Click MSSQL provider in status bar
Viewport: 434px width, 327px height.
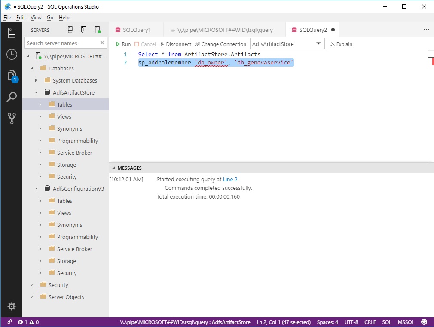(x=406, y=322)
